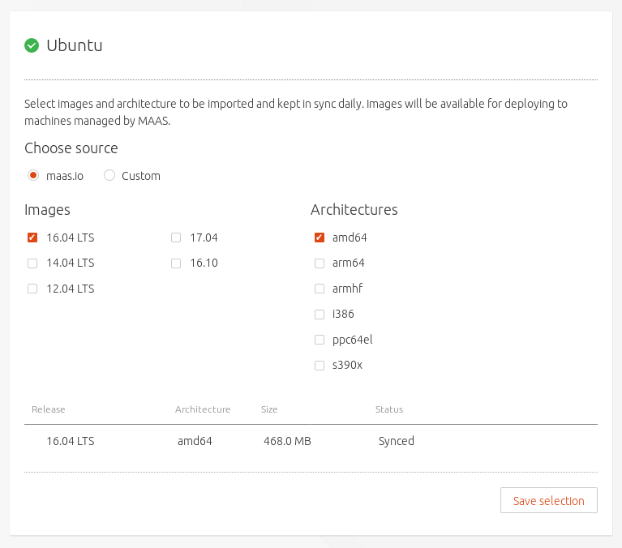Toggle the s390x architecture checkbox
The height and width of the screenshot is (548, 622).
point(320,366)
